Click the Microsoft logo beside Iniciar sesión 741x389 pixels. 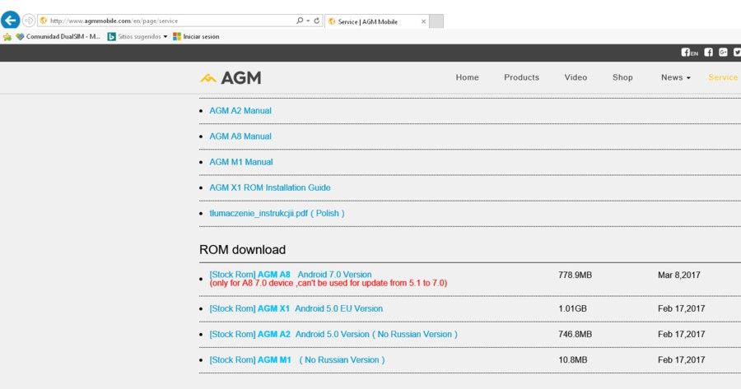tap(177, 36)
